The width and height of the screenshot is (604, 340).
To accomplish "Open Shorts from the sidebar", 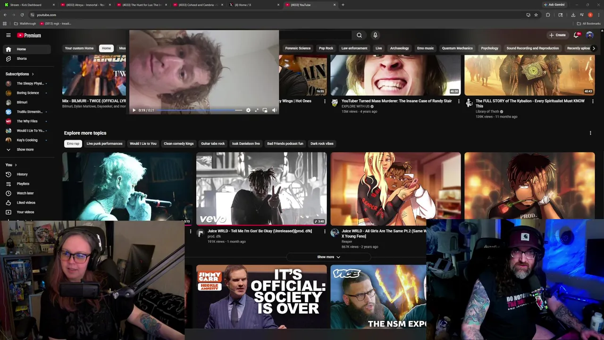I will pos(27,59).
